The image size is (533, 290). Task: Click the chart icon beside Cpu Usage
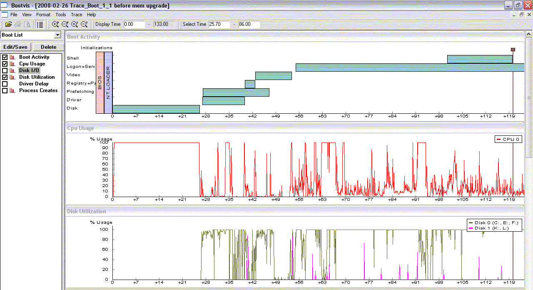12,64
